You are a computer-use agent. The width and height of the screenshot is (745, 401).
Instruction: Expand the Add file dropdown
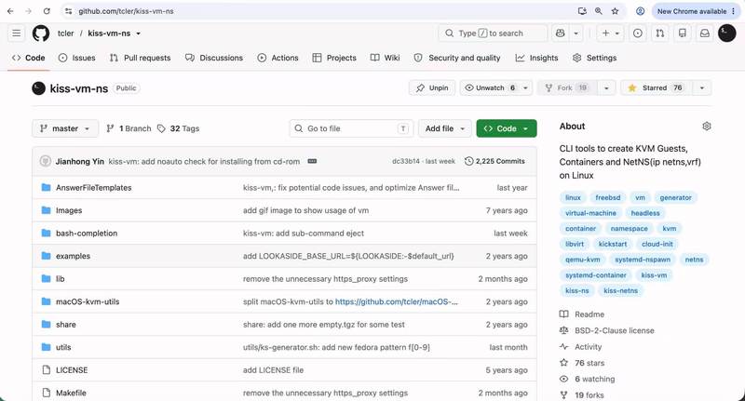tap(445, 128)
